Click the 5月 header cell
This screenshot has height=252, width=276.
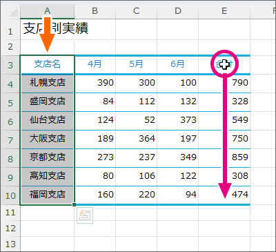(x=137, y=65)
